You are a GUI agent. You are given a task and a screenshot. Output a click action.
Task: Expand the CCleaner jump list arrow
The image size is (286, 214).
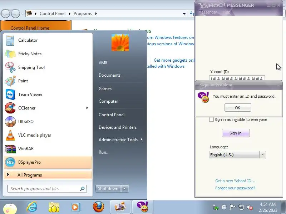(x=87, y=108)
